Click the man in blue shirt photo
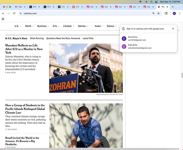The image size is (183, 150). point(86,126)
